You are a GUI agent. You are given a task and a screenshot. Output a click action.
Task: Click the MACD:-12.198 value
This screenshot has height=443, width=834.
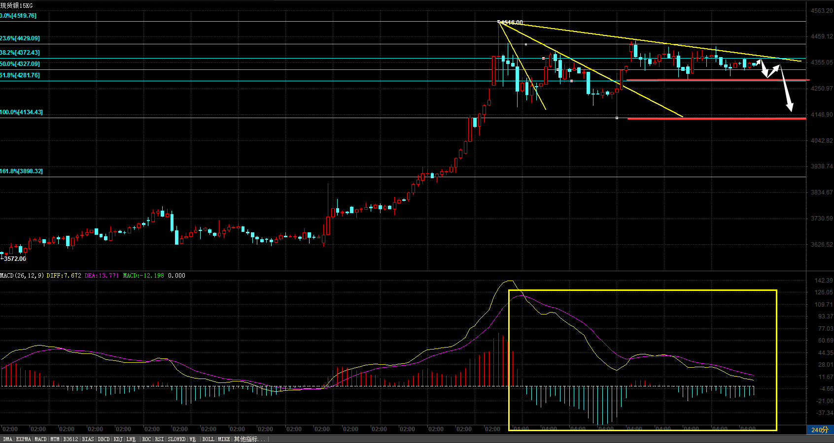coord(143,276)
